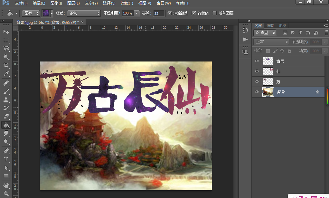Select the Hand tool

[6, 185]
